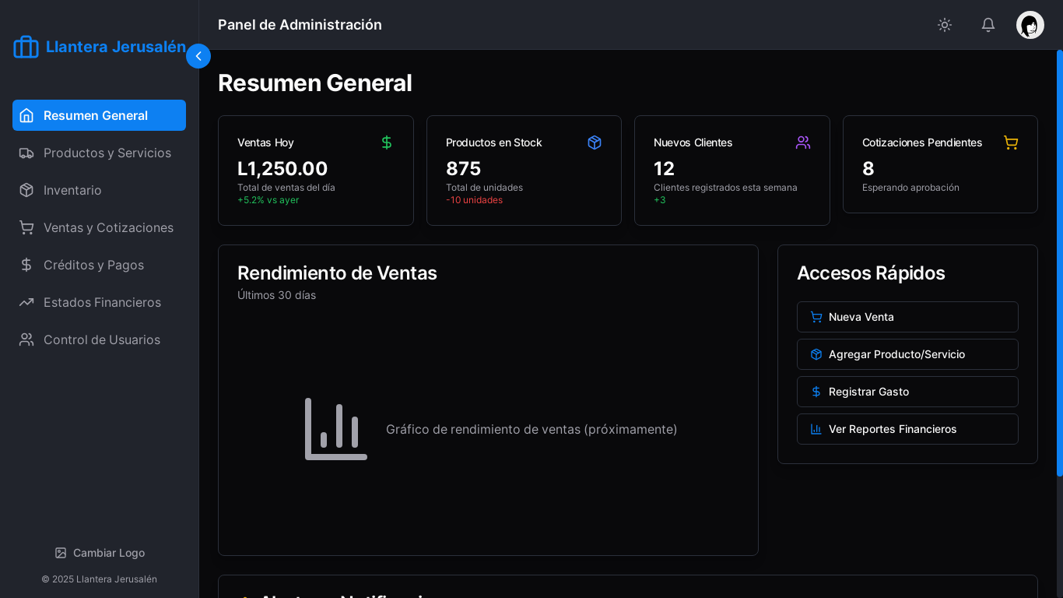Open Control de Usuarios
This screenshot has width=1063, height=598.
[x=99, y=339]
